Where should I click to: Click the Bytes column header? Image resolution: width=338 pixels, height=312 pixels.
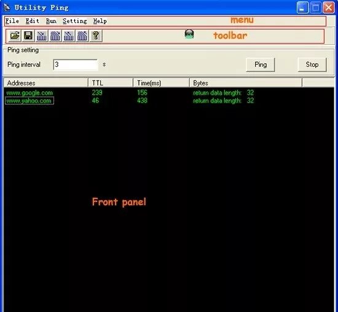246,83
